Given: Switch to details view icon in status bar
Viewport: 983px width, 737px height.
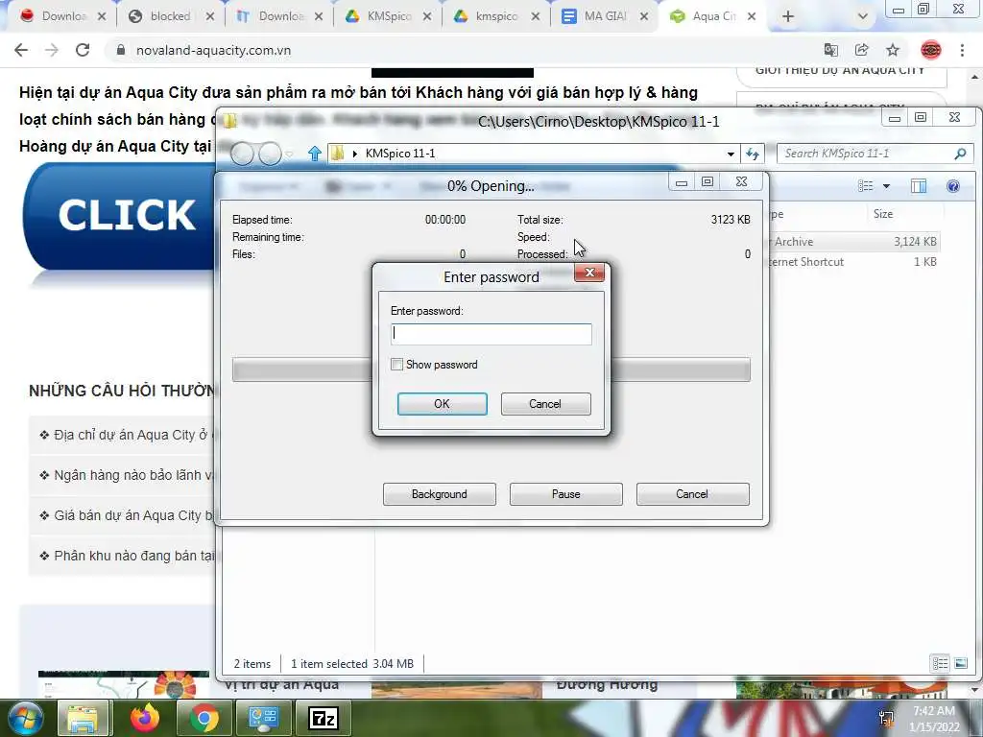Looking at the screenshot, I should 940,663.
